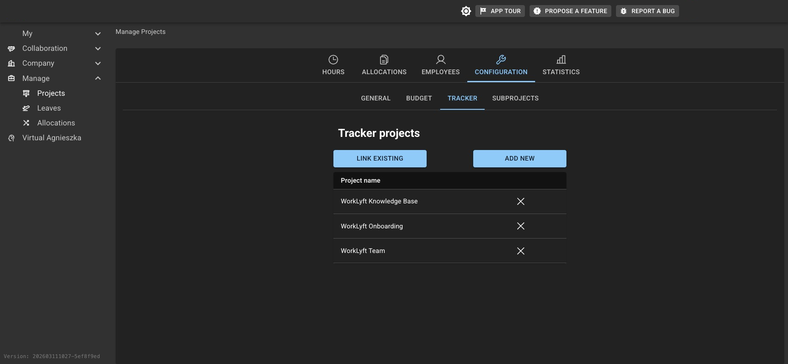Click the Virtual Agnieszka sidebar icon
This screenshot has height=364, width=788.
(x=11, y=138)
